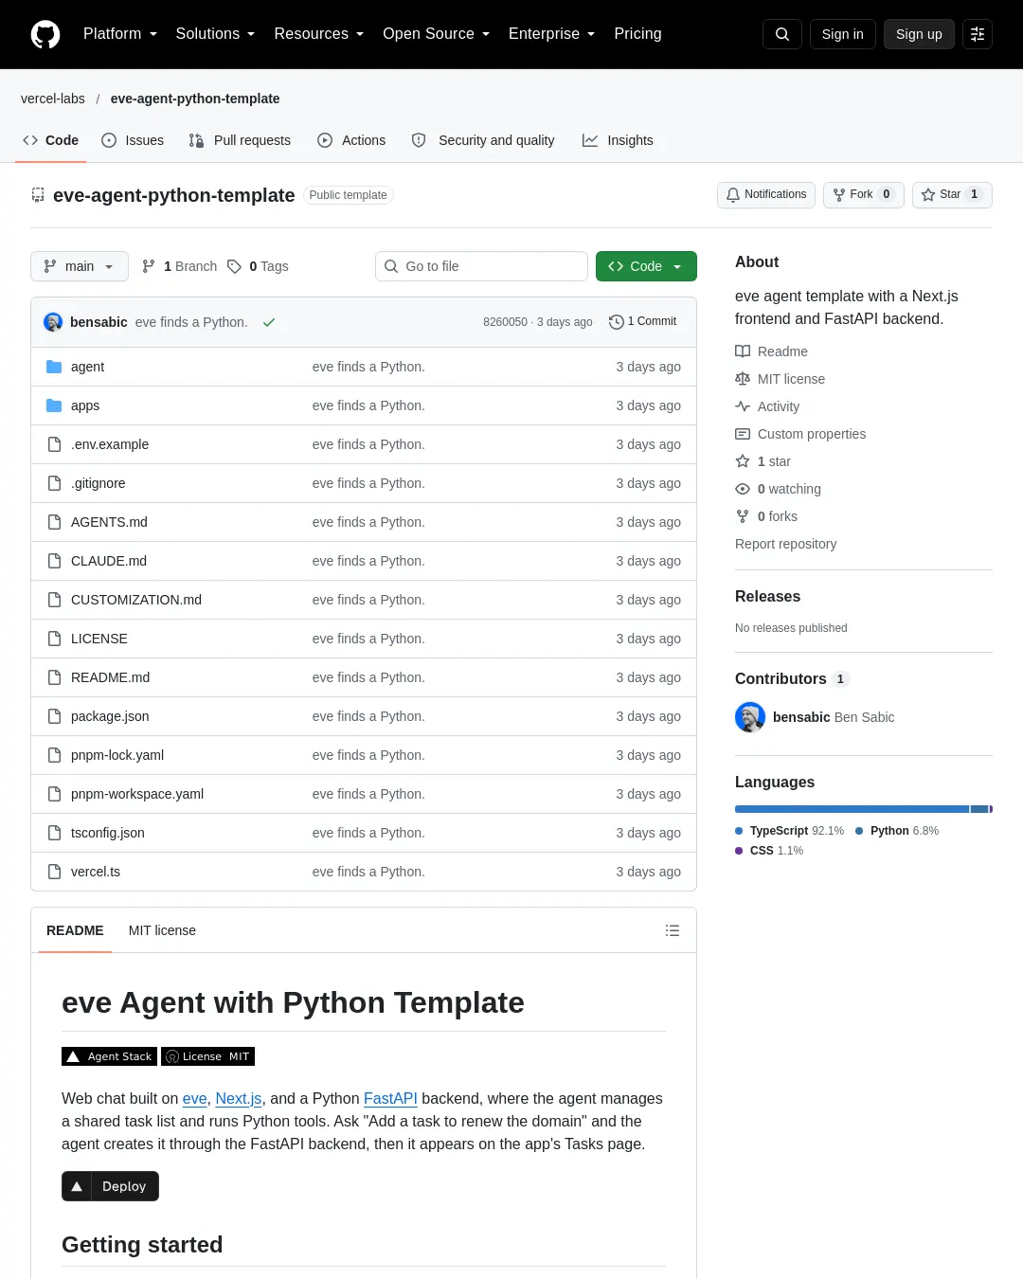Click the Custom properties icon

point(743,434)
